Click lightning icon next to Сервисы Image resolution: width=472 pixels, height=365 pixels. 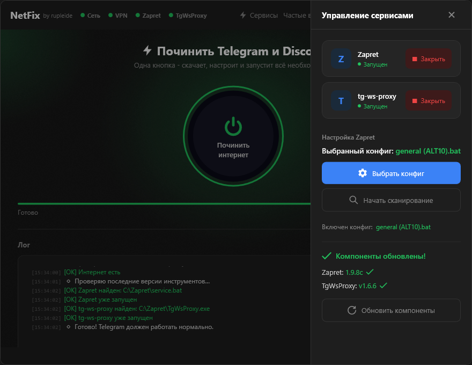click(x=243, y=15)
